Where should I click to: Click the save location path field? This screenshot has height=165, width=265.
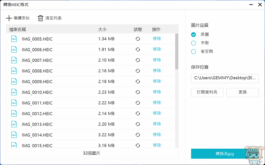tap(225, 78)
